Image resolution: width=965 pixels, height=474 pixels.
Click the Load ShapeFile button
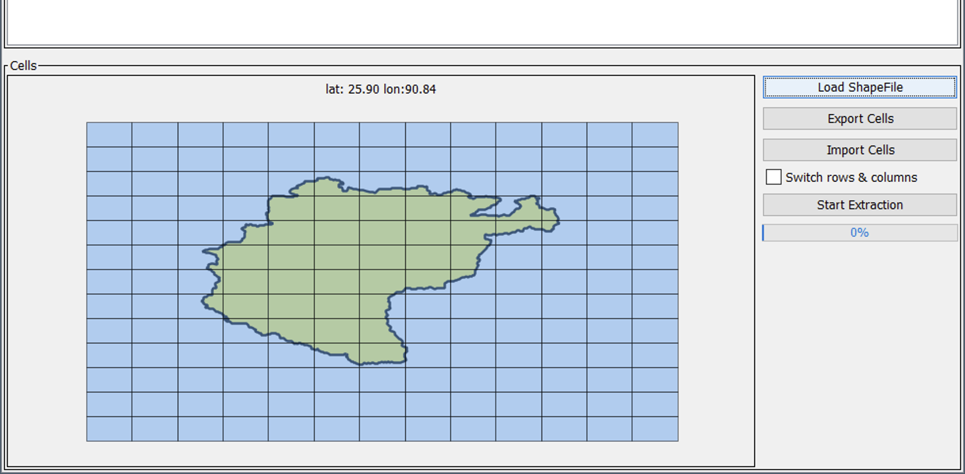859,87
